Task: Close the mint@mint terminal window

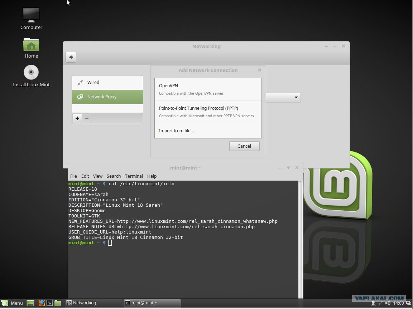Action: [x=297, y=168]
